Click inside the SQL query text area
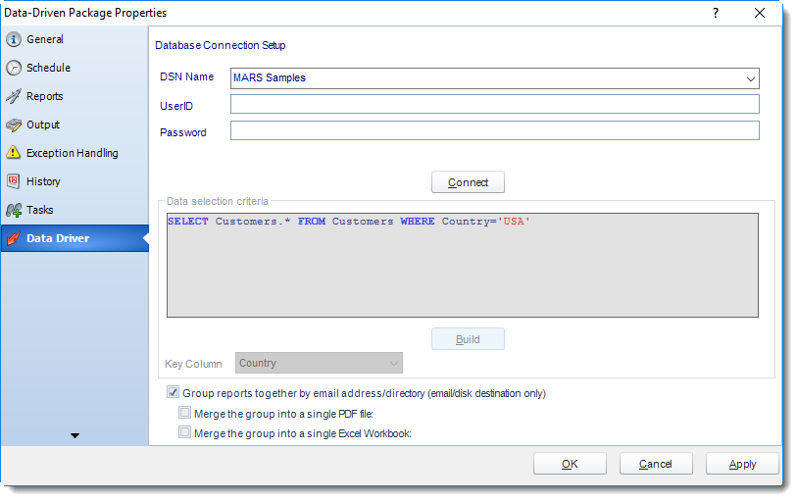This screenshot has width=798, height=501. pos(462,266)
